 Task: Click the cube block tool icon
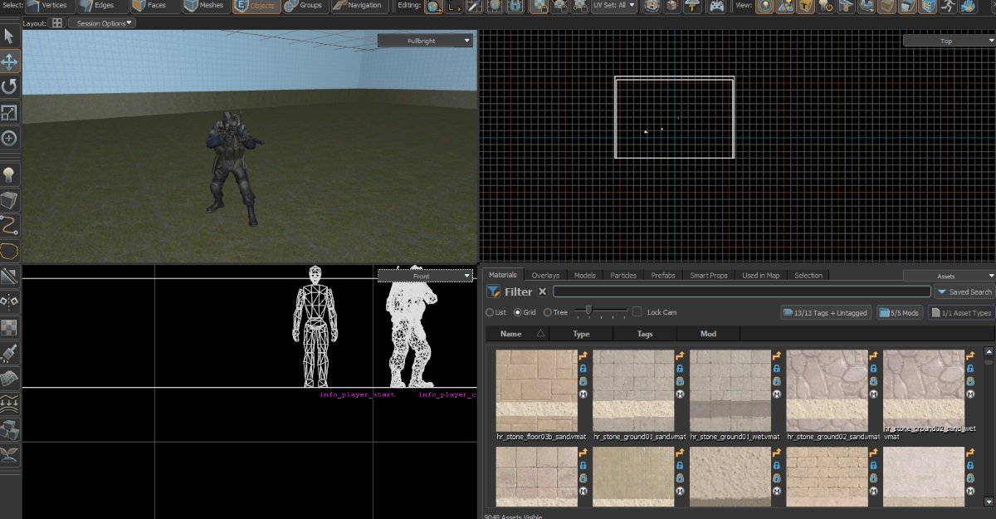pos(10,200)
